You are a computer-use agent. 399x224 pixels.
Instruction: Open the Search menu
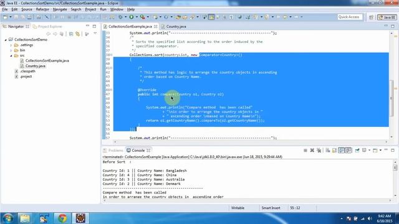pyautogui.click(x=76, y=9)
